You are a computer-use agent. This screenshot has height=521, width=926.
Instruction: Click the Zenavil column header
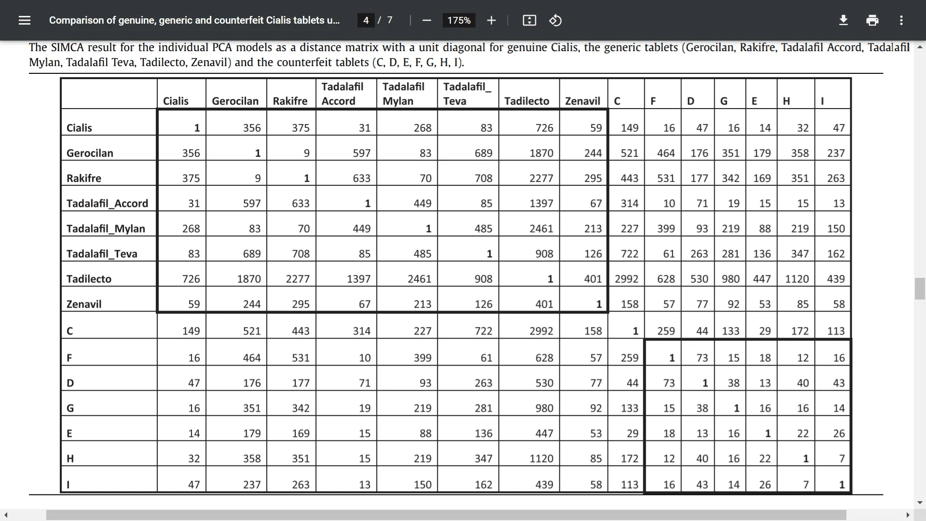coord(583,101)
